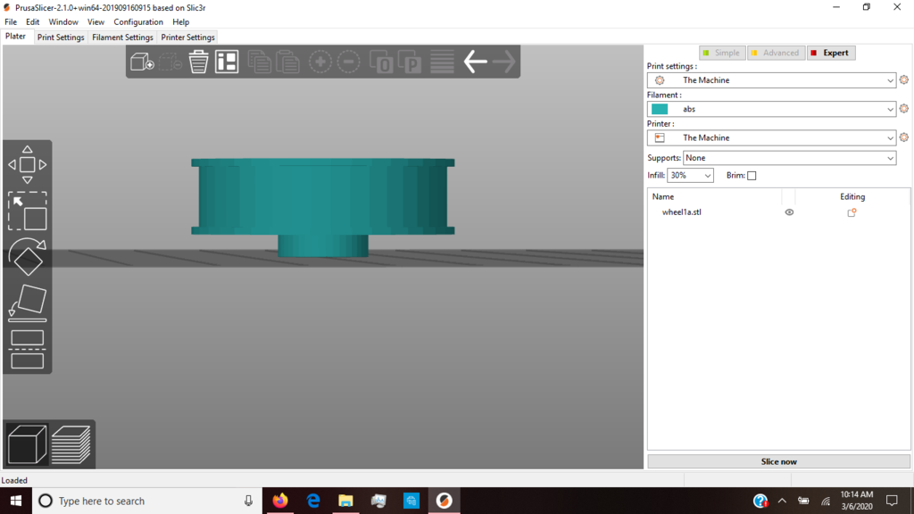Expand the Filament preset dropdown
This screenshot has height=514, width=914.
[x=890, y=109]
